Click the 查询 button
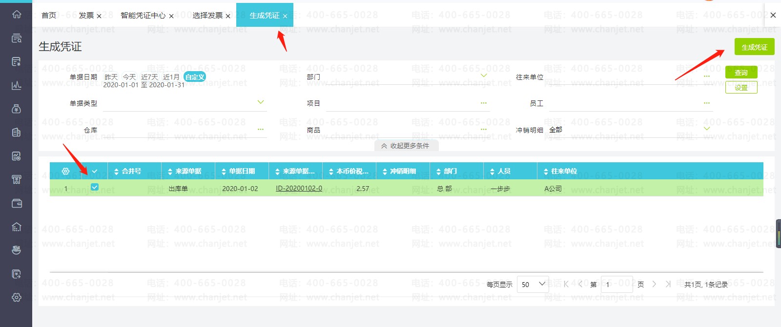 (741, 73)
